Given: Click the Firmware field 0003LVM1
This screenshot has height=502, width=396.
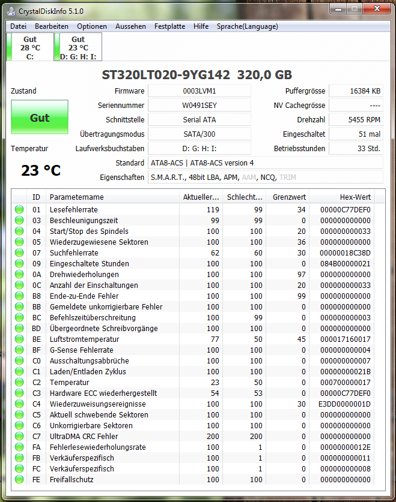Looking at the screenshot, I should (200, 91).
